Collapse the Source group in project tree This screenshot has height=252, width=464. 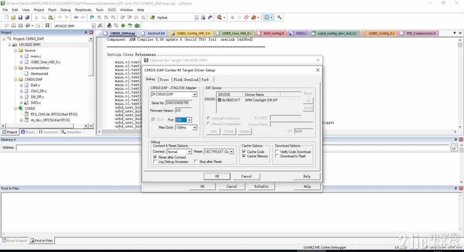click(15, 50)
